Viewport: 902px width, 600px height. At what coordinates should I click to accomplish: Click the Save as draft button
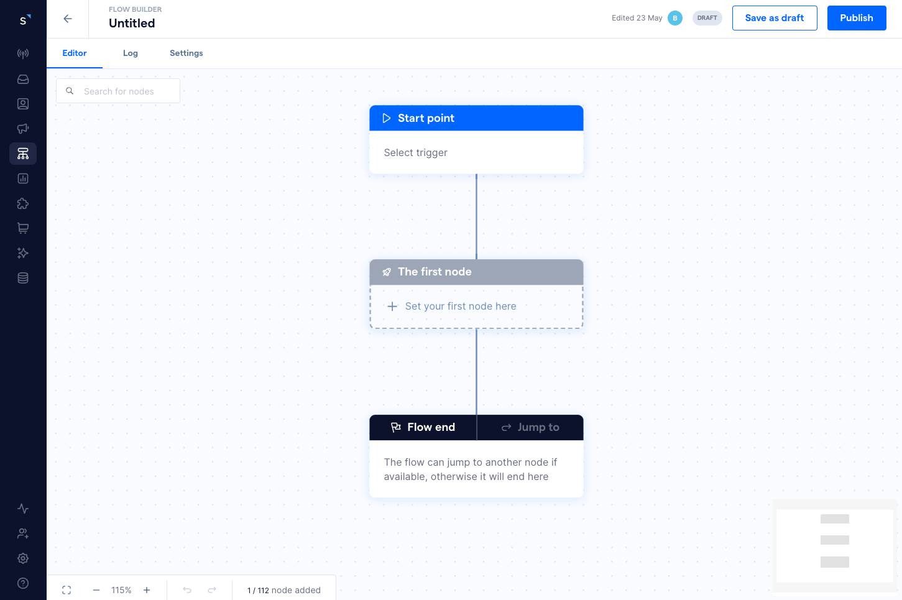click(775, 18)
